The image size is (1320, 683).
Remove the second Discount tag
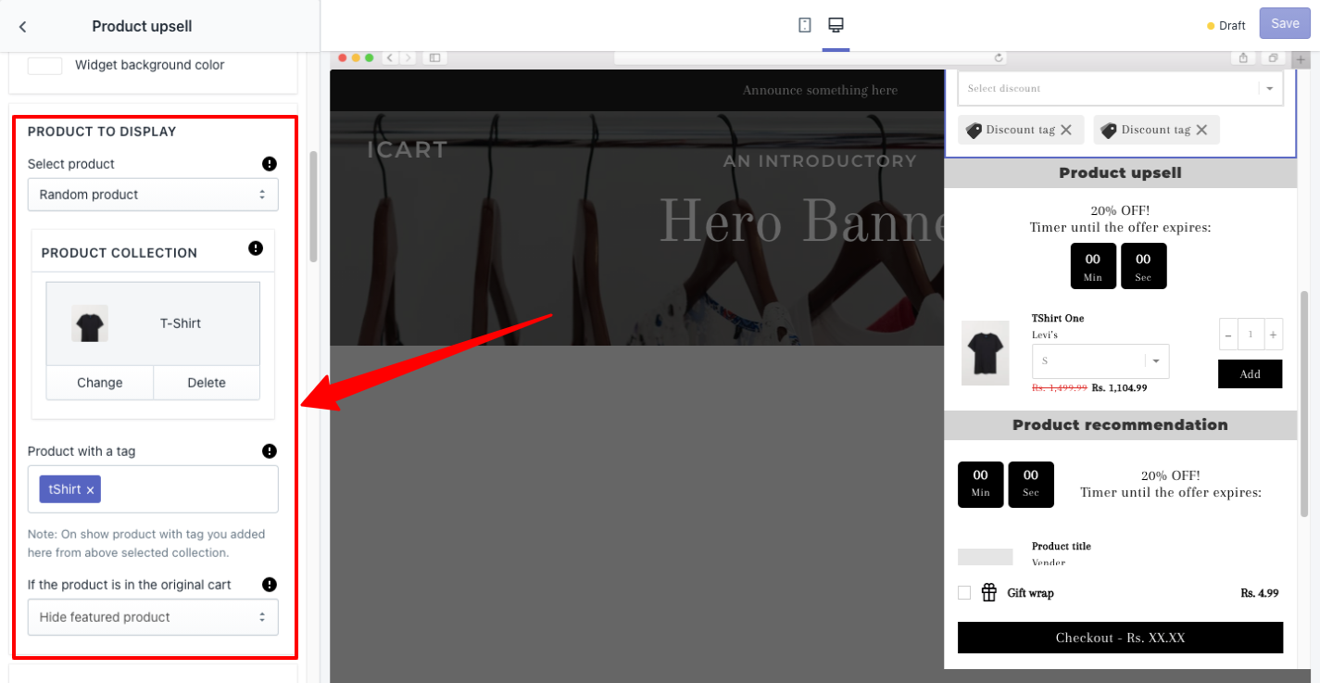1201,130
